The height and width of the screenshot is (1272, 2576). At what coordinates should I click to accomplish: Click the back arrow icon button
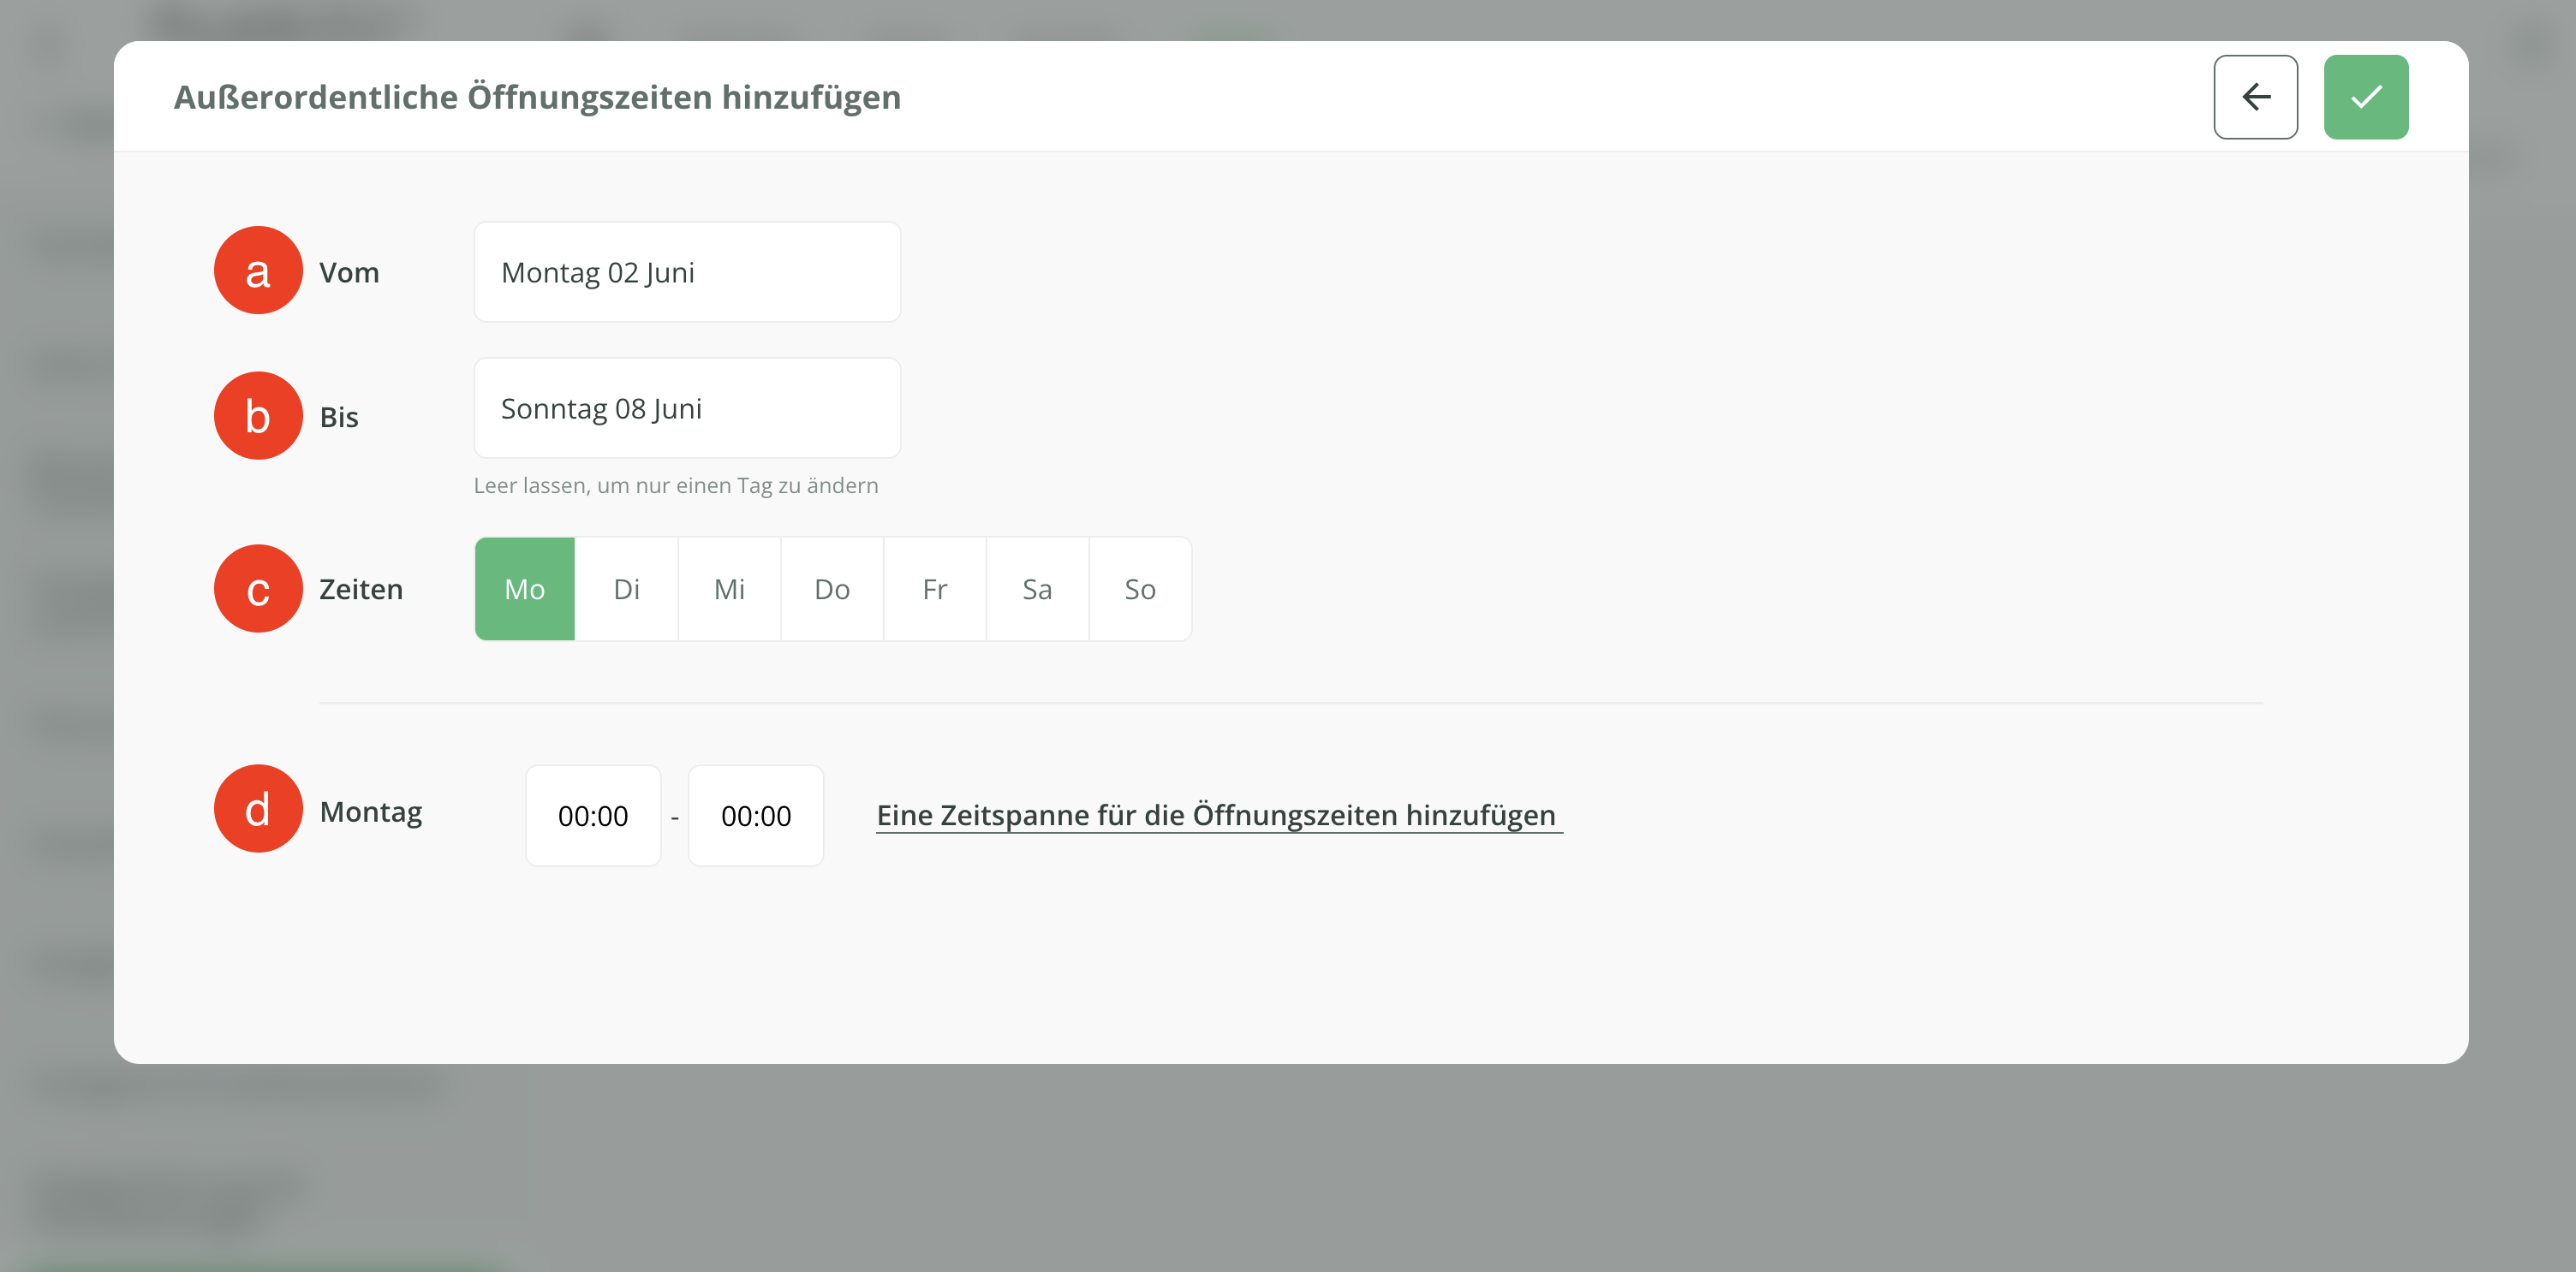click(x=2255, y=97)
